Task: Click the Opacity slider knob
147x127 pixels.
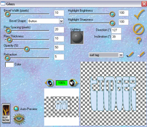Action: tap(27, 49)
